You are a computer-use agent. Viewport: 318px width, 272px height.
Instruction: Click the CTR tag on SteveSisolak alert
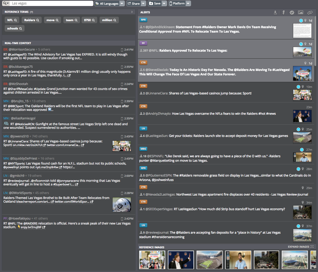click(143, 63)
